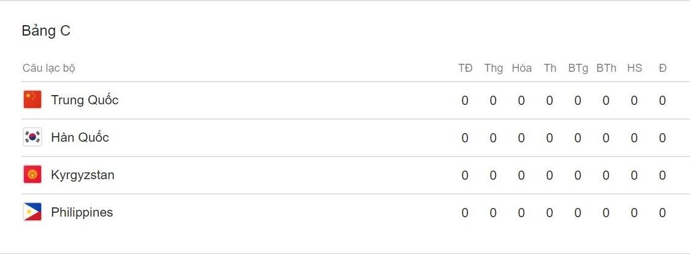Click the Thg wins column header
The height and width of the screenshot is (254, 690).
[493, 68]
